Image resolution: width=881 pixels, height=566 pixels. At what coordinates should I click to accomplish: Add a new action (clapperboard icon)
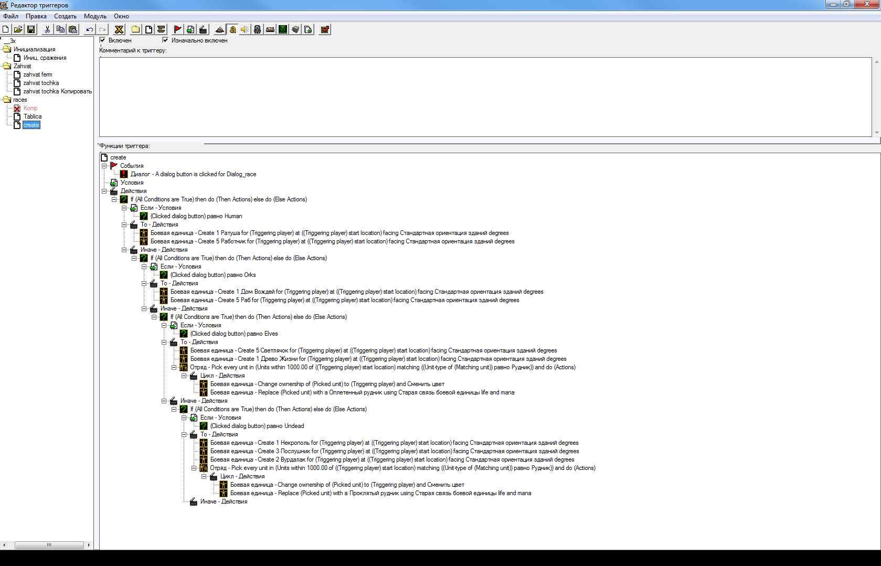[203, 29]
